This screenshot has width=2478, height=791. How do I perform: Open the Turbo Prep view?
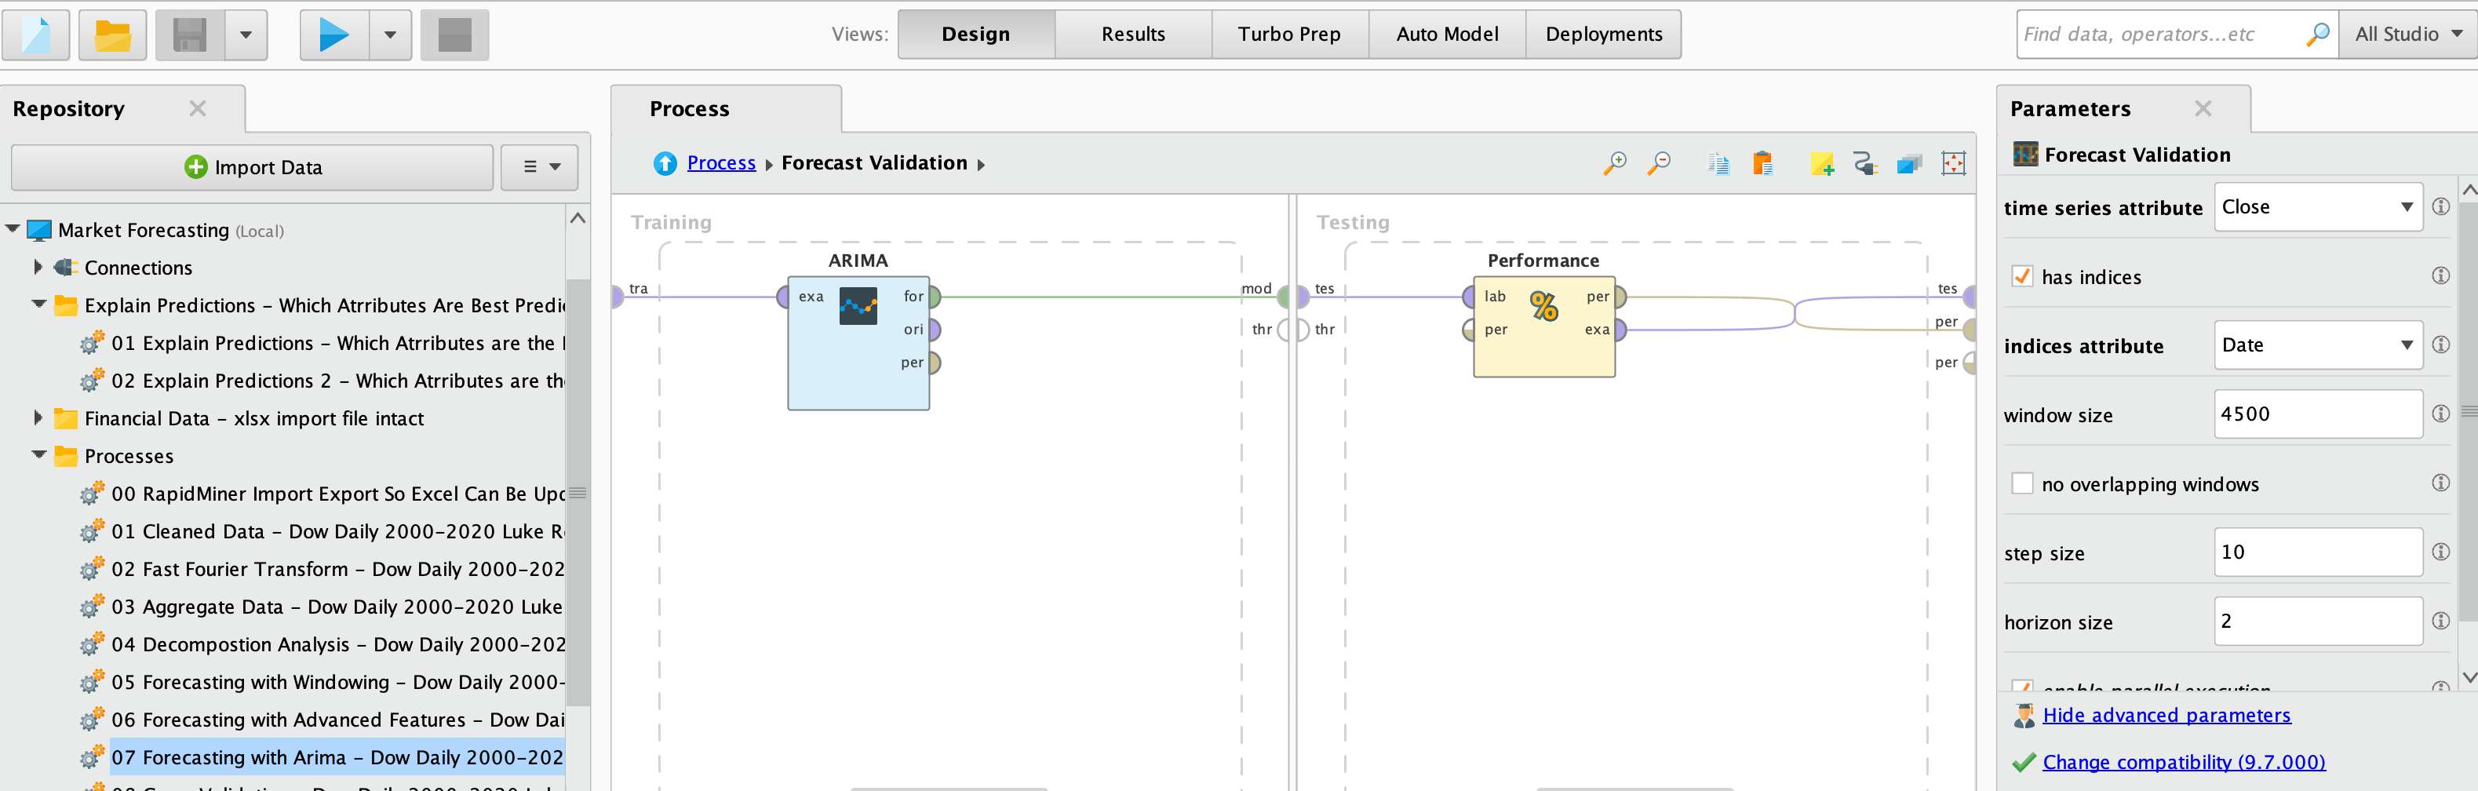1290,35
